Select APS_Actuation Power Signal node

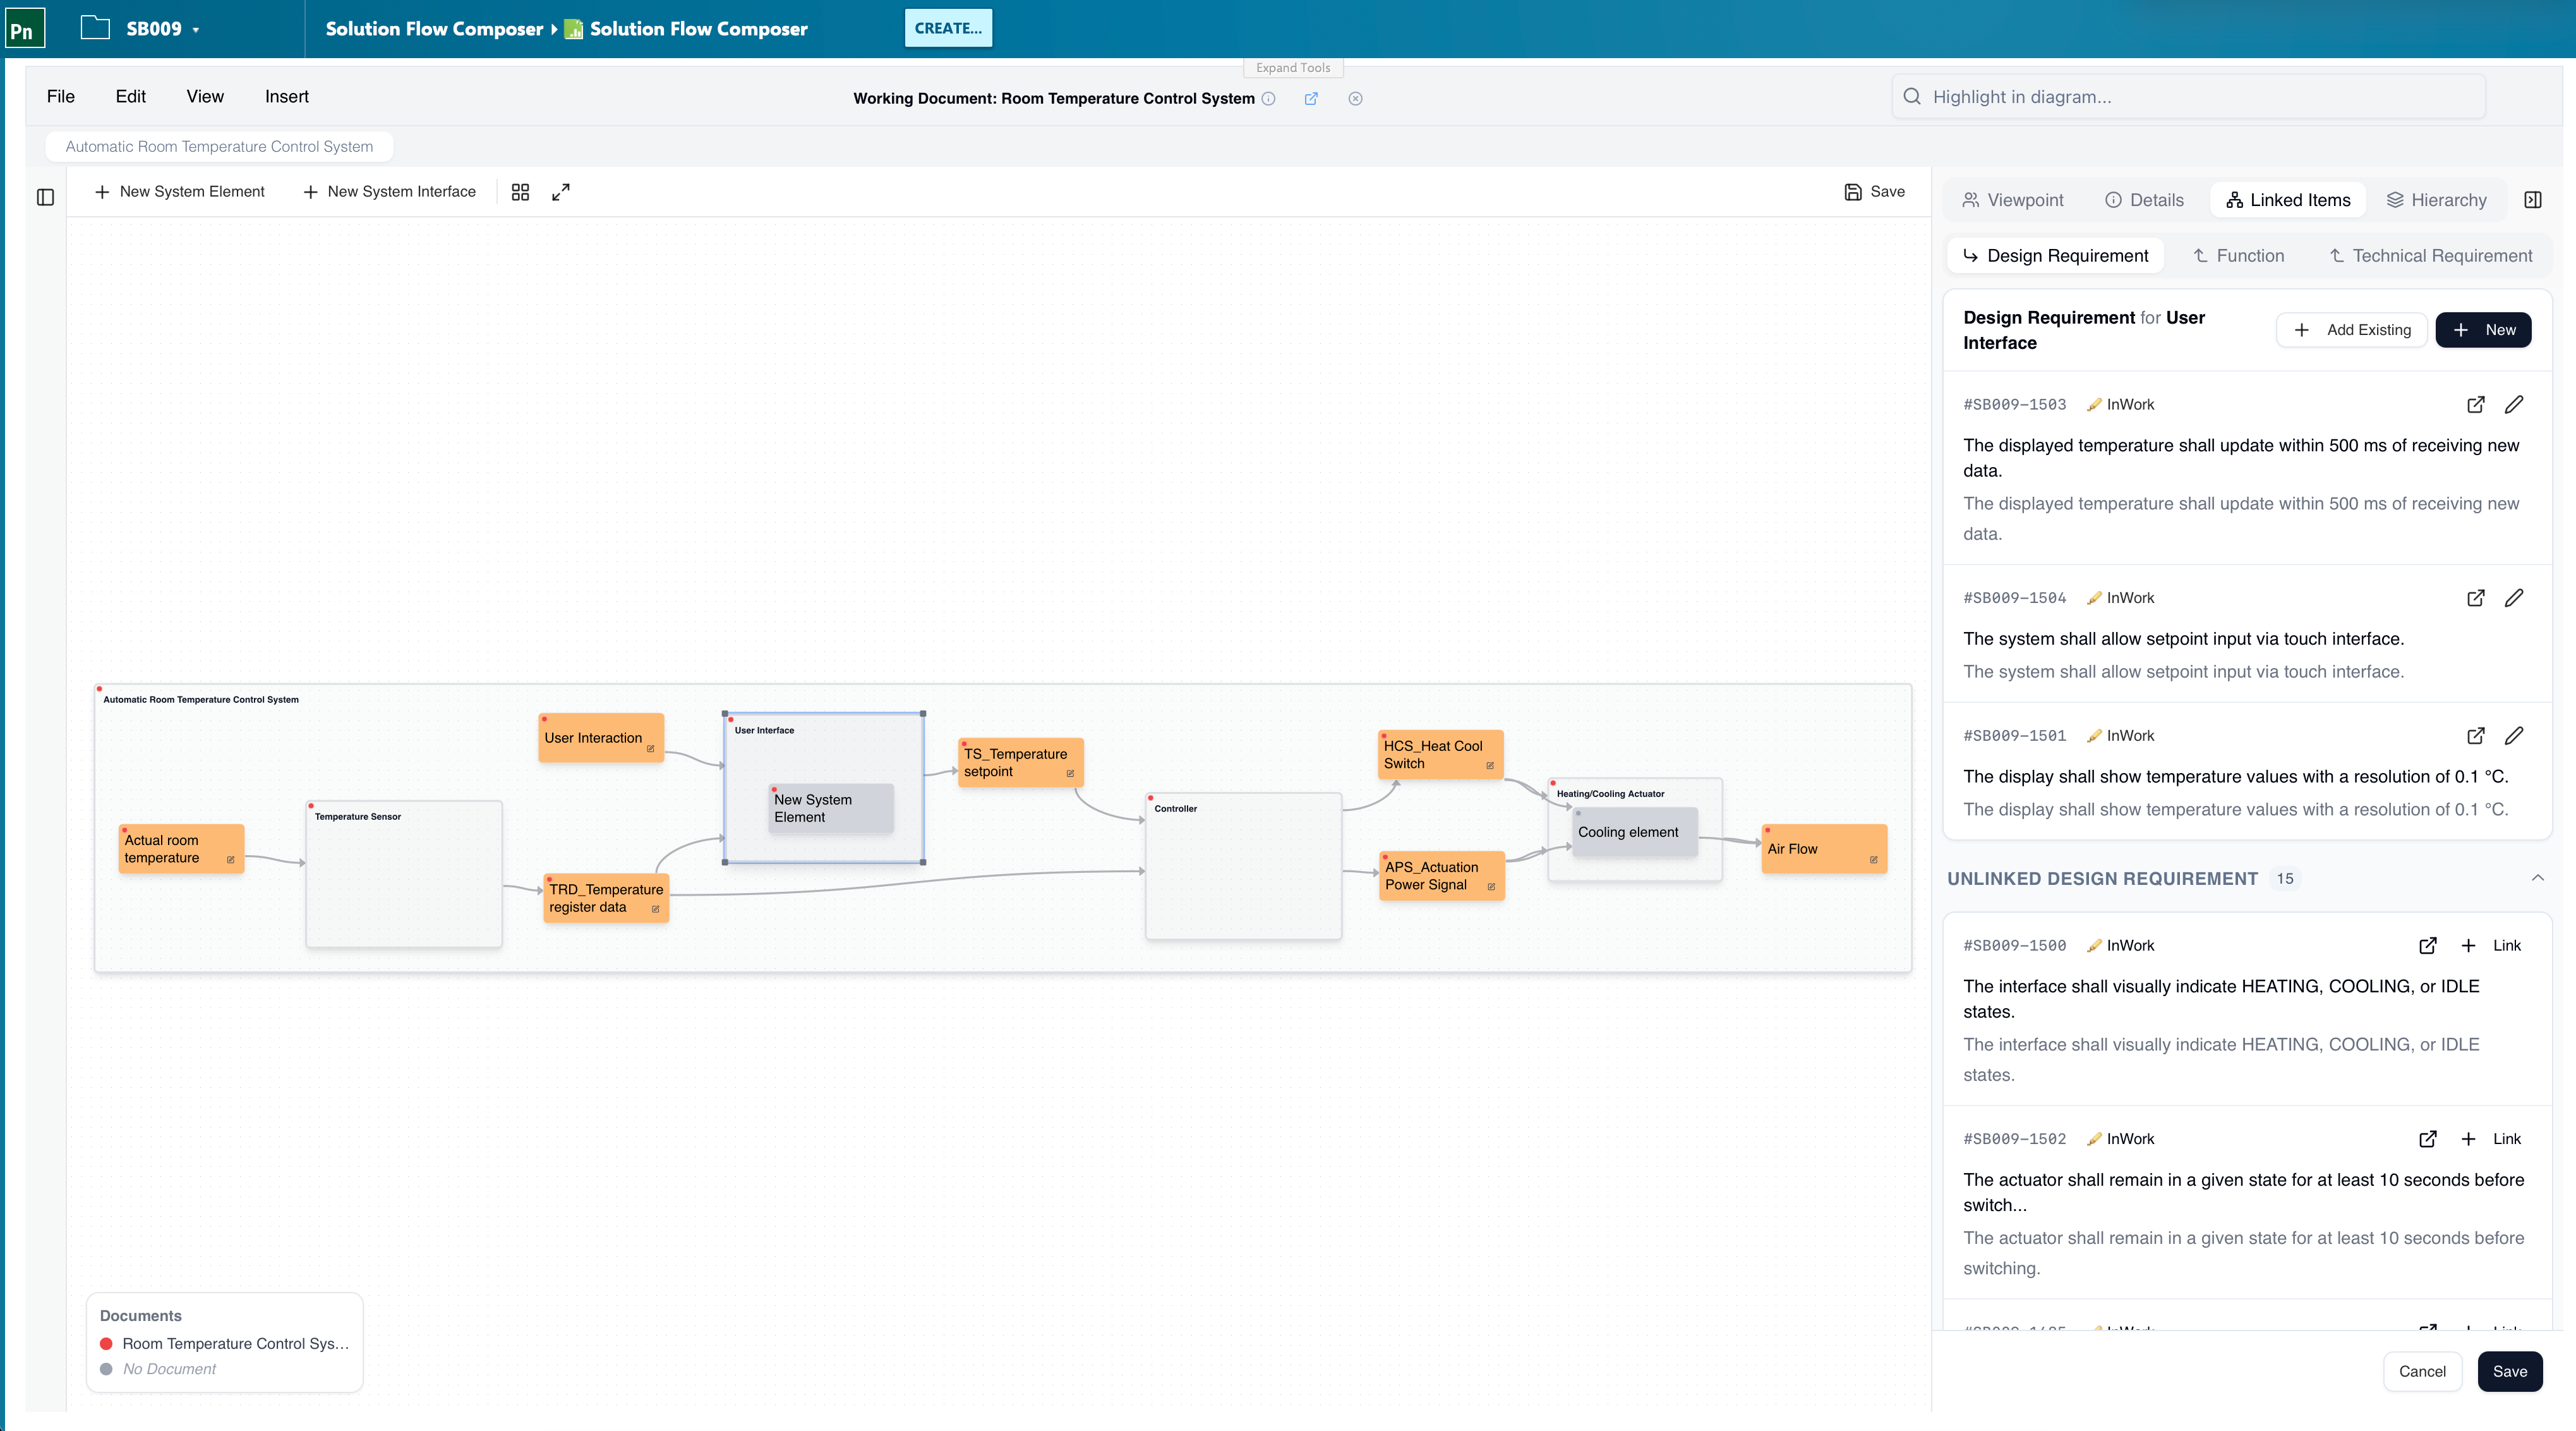point(1442,875)
